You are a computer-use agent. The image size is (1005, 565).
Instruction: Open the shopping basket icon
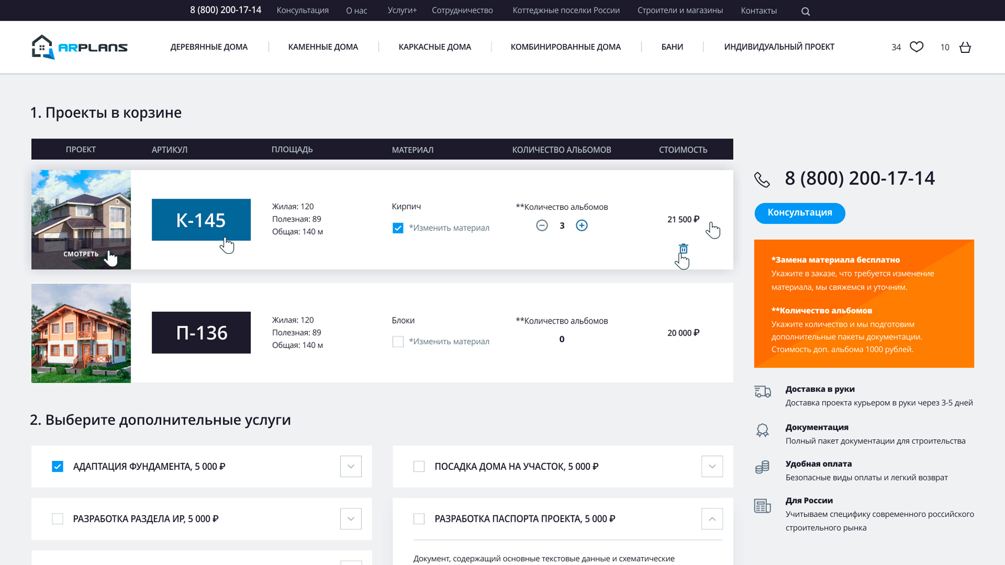[x=965, y=47]
